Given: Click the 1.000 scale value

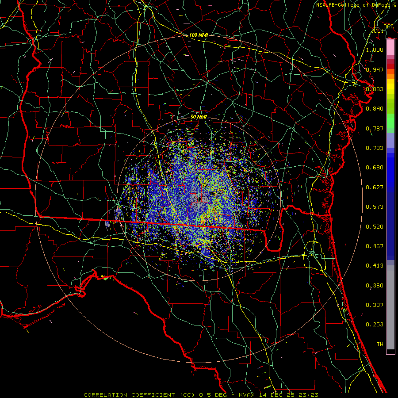Looking at the screenshot, I should point(375,50).
